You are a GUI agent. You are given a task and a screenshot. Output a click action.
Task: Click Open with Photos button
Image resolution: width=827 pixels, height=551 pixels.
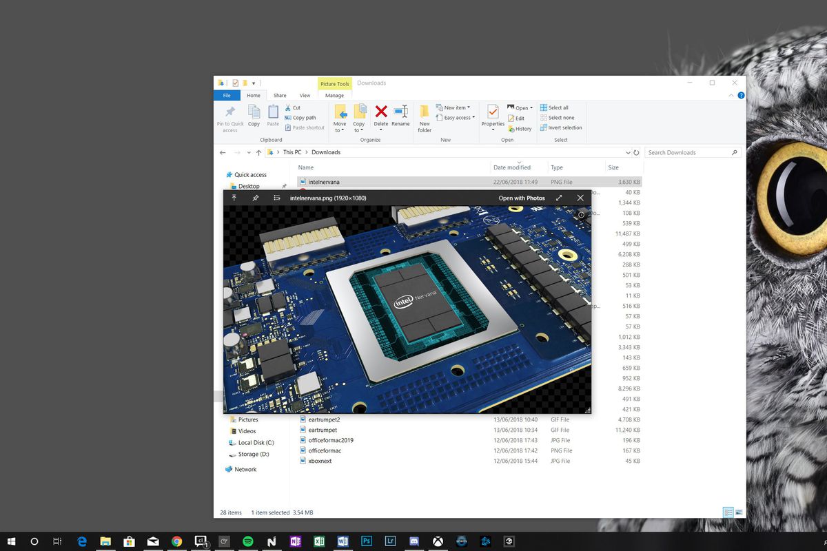point(522,198)
